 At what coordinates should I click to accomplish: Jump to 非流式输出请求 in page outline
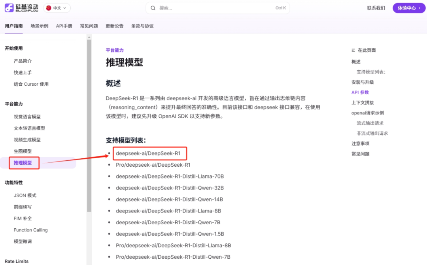click(372, 133)
